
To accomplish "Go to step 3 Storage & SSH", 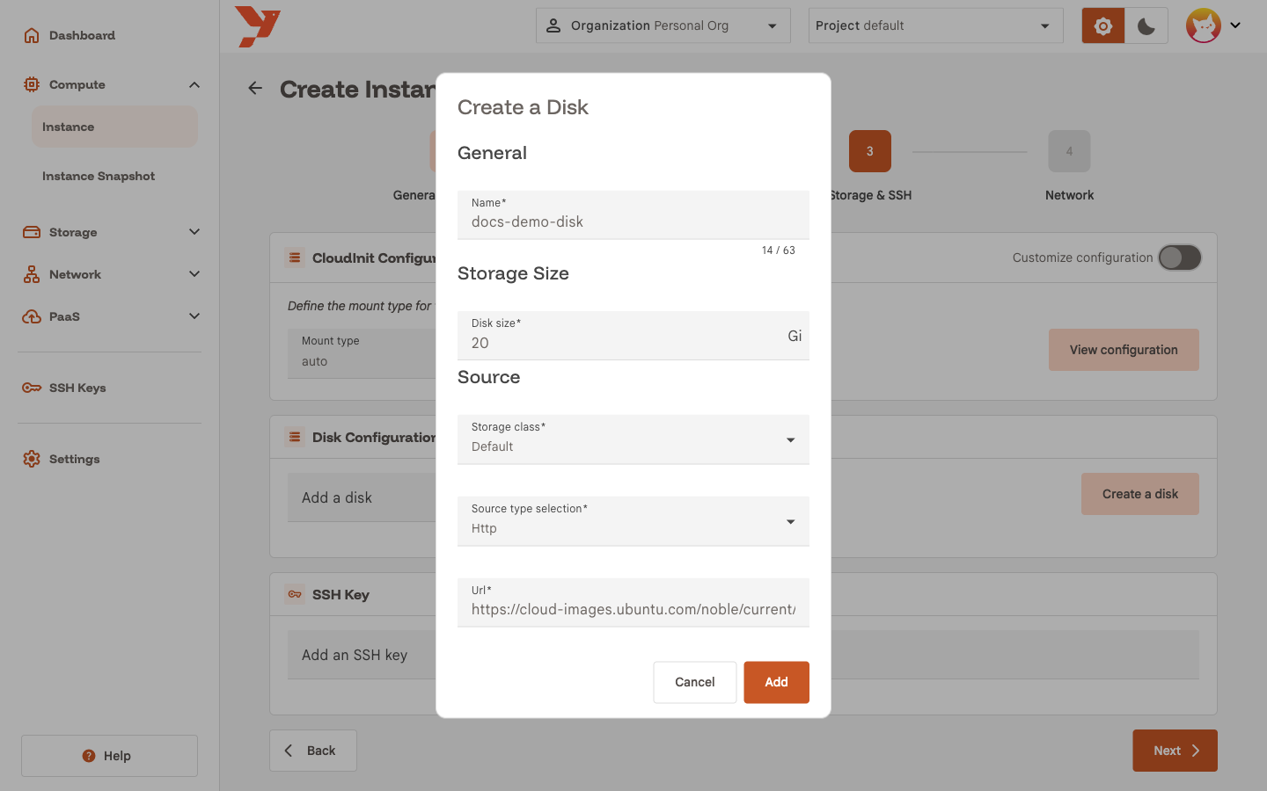I will coord(870,151).
